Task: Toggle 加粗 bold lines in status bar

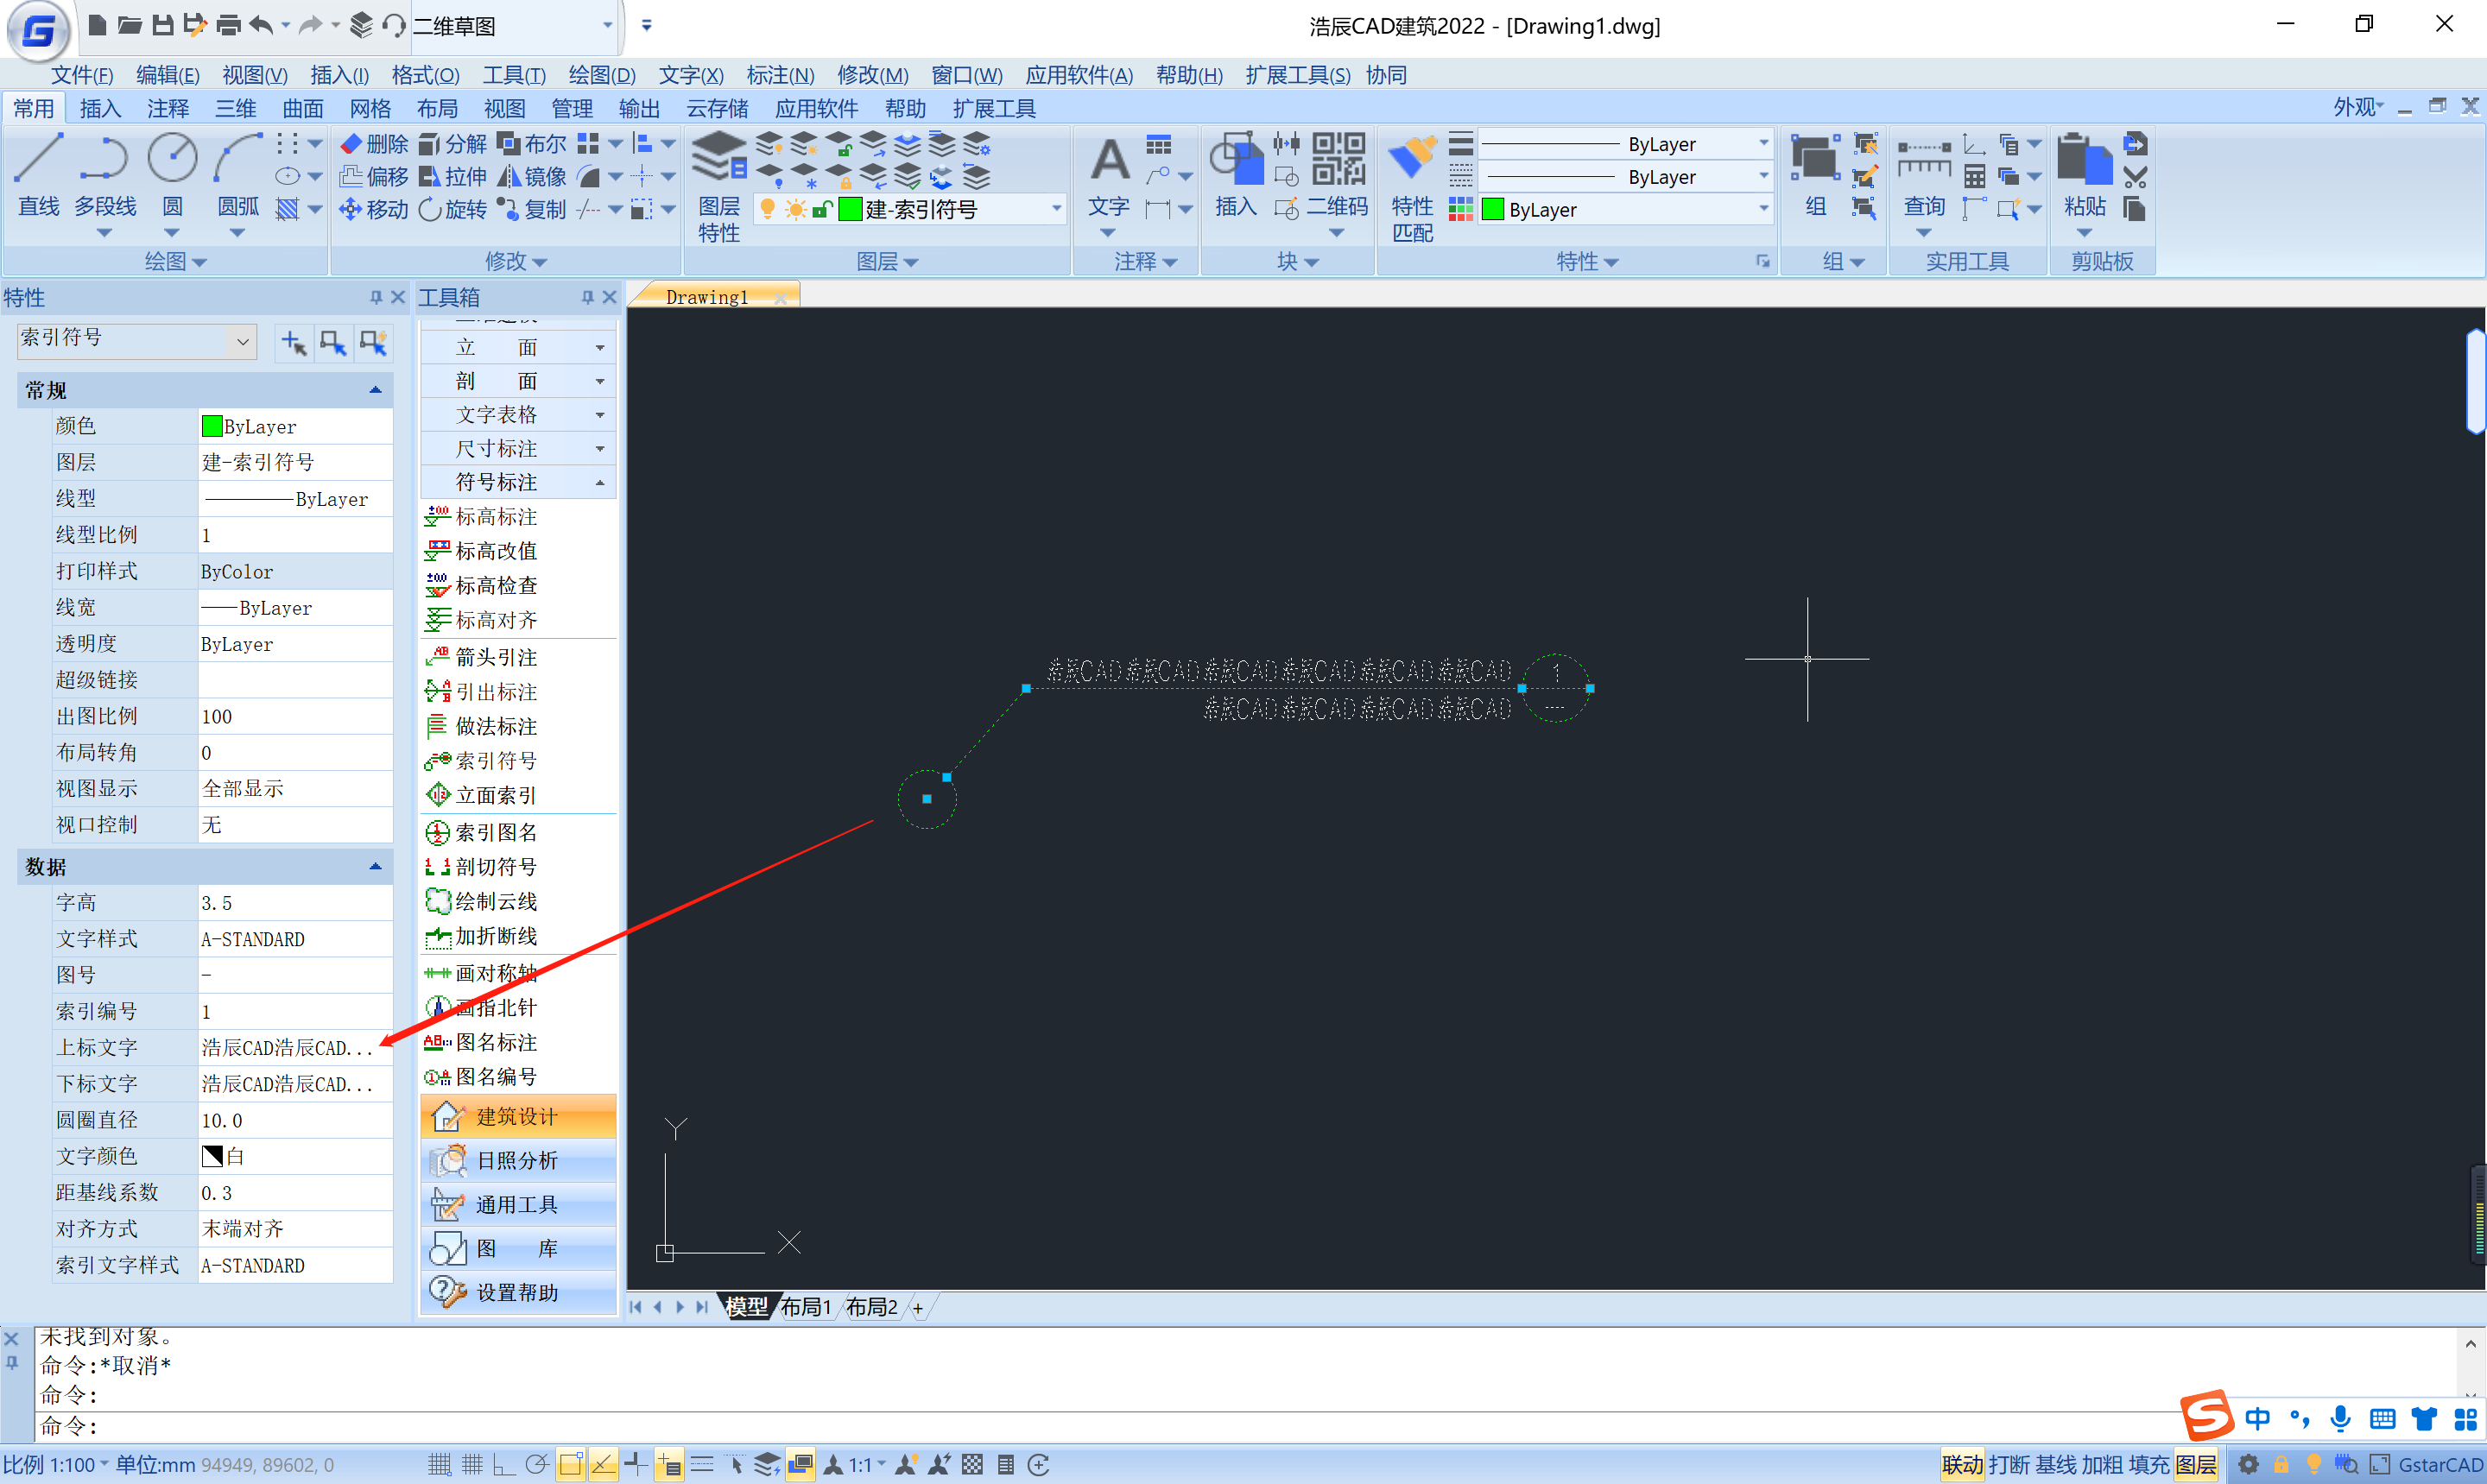Action: click(x=2101, y=1465)
